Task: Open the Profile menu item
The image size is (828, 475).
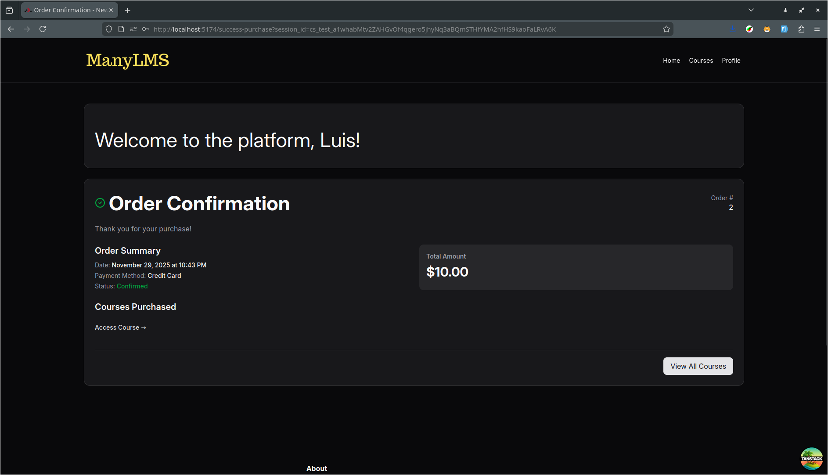Action: tap(731, 61)
